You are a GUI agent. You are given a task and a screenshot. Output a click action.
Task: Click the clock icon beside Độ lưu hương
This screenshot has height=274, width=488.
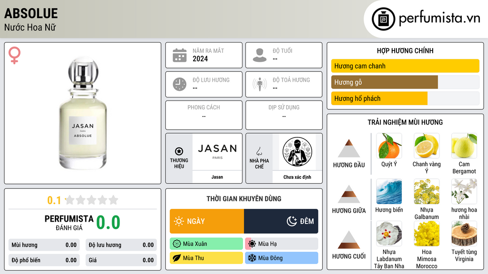tap(180, 84)
